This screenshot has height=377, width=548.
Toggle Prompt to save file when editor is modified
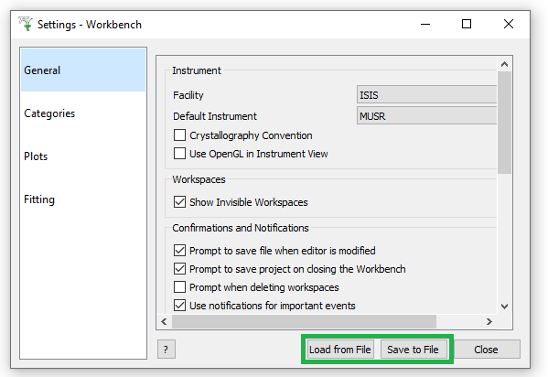(x=179, y=251)
